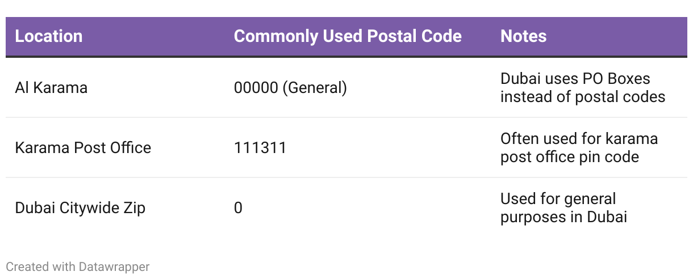Click the Notes column header
693x280 pixels.
point(523,36)
